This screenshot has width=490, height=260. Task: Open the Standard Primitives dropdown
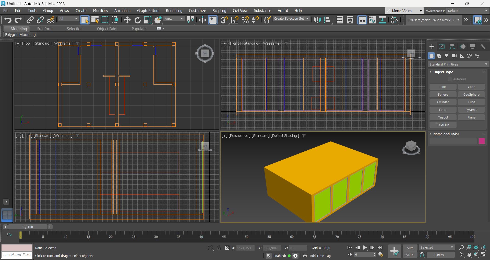pyautogui.click(x=458, y=64)
